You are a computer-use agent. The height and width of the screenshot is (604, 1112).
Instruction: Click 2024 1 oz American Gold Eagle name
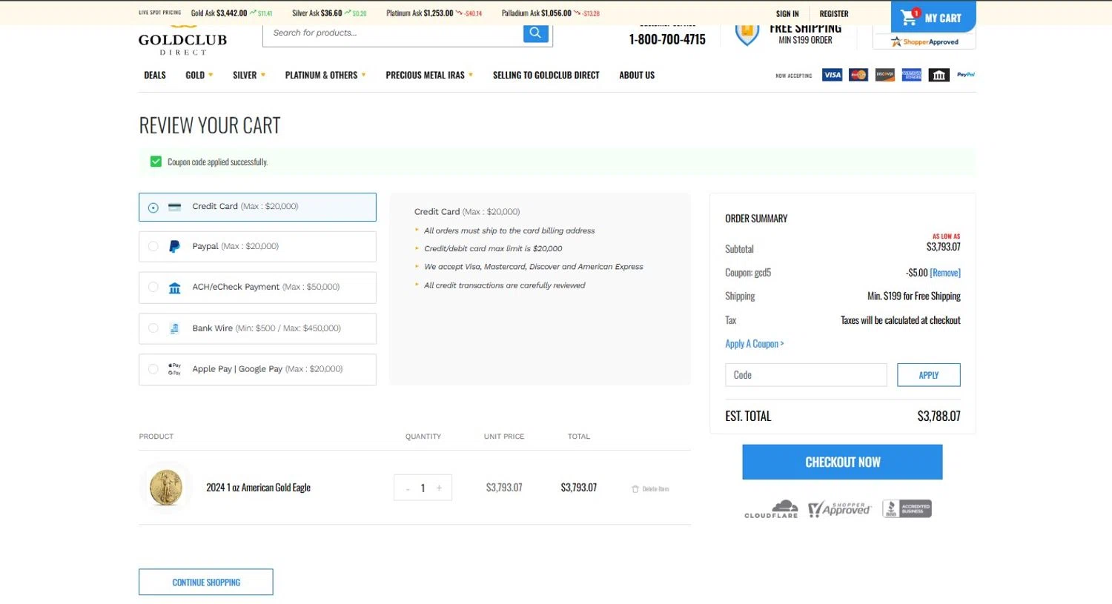pos(258,488)
